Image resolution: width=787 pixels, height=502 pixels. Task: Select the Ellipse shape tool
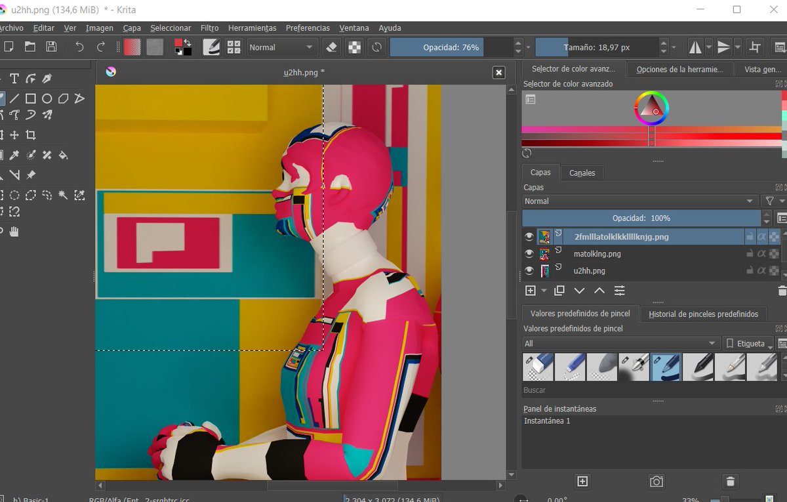[47, 98]
